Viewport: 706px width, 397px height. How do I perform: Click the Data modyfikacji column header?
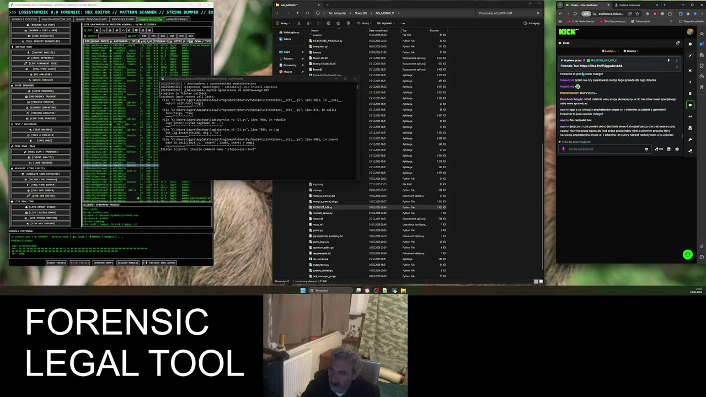pos(384,31)
